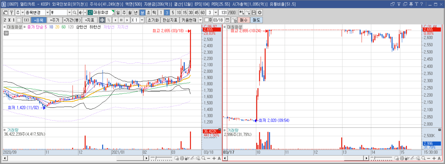Click the grid layout icon next to 2 X 1
Viewport: 445px width, 164px height.
[19, 20]
